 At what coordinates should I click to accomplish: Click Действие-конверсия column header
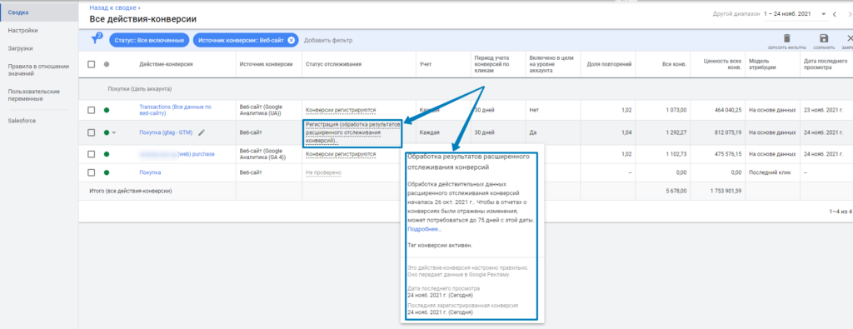[x=166, y=64]
